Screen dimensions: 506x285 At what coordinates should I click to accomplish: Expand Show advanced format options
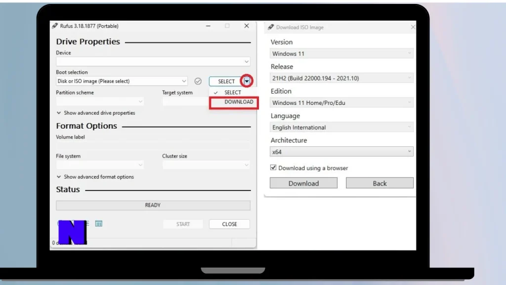95,177
